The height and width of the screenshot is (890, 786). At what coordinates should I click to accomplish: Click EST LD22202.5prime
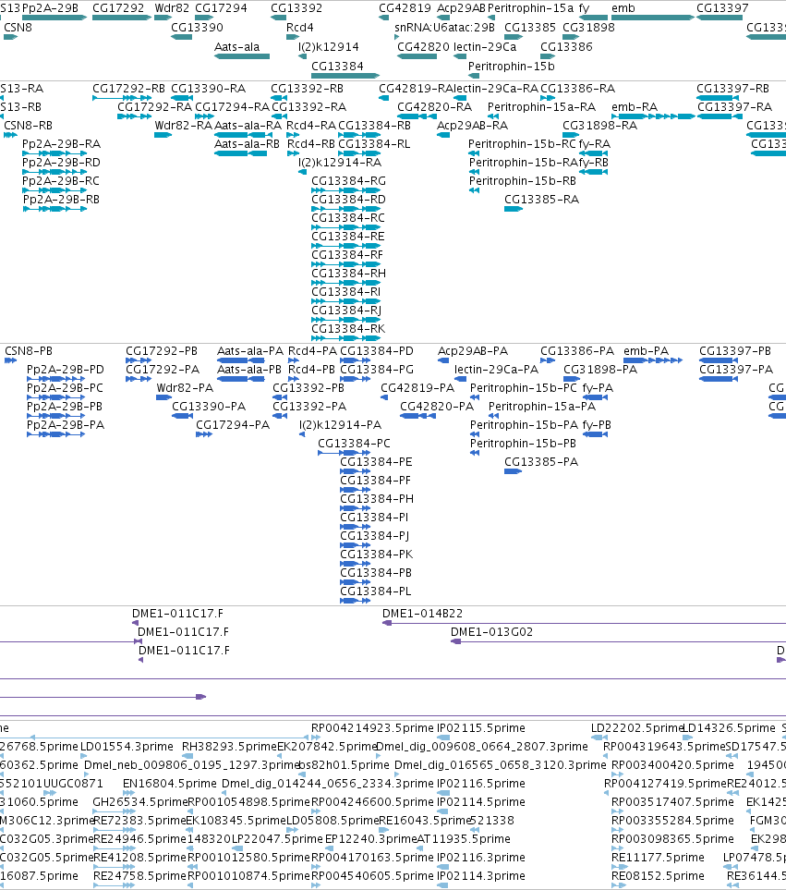coord(635,728)
